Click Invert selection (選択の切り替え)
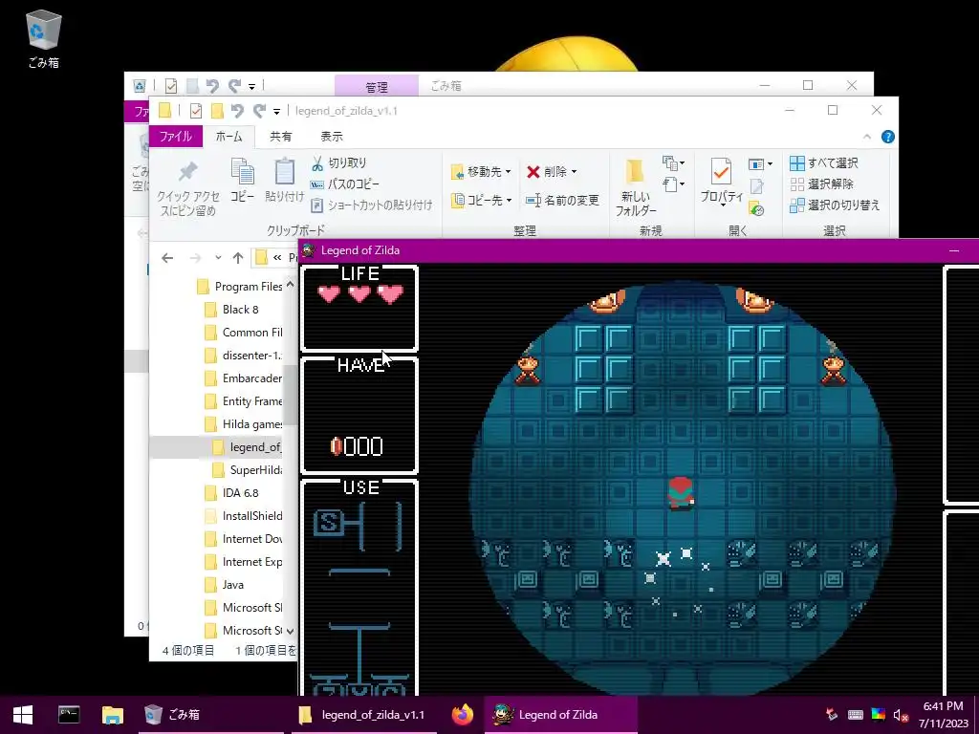The image size is (979, 734). point(835,205)
